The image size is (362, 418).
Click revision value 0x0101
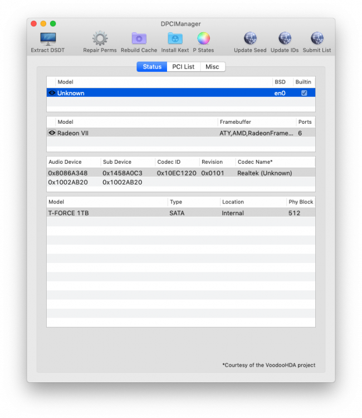pos(213,173)
